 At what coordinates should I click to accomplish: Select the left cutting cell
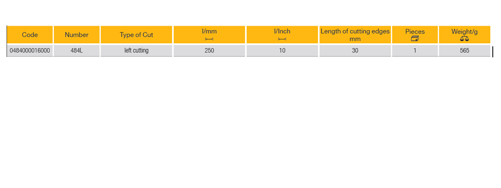coord(136,51)
